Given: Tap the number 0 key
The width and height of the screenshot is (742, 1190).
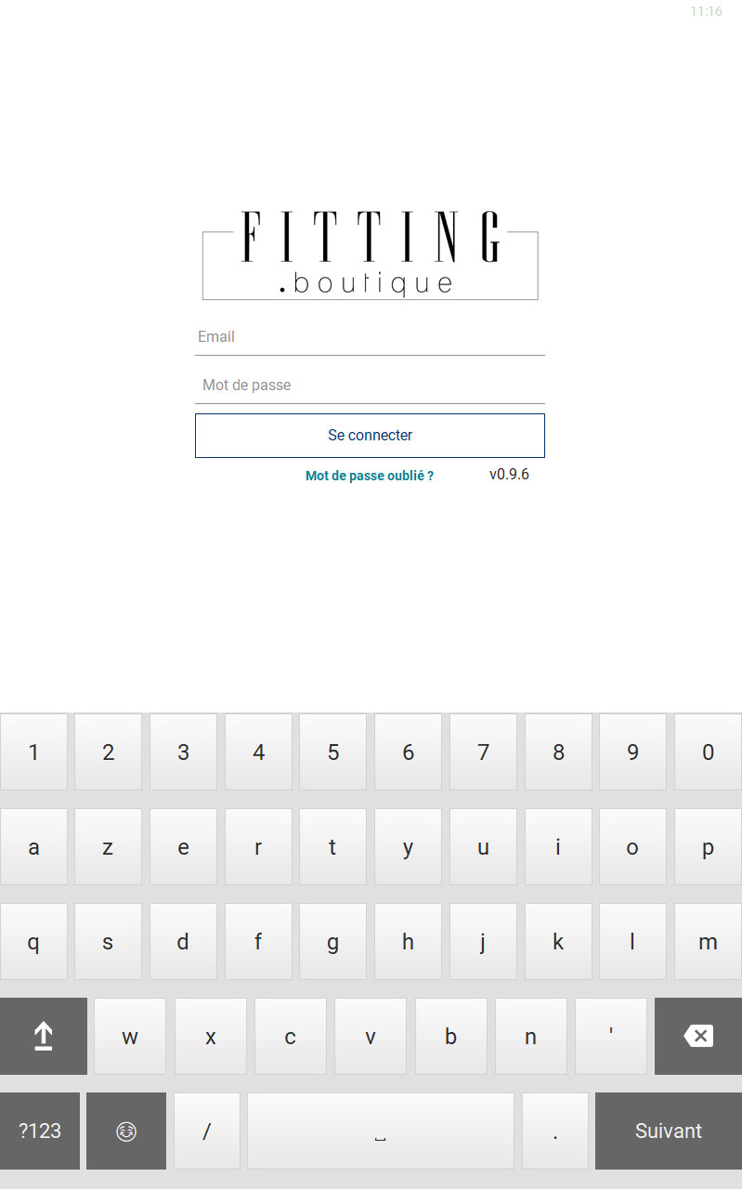Looking at the screenshot, I should click(x=708, y=752).
